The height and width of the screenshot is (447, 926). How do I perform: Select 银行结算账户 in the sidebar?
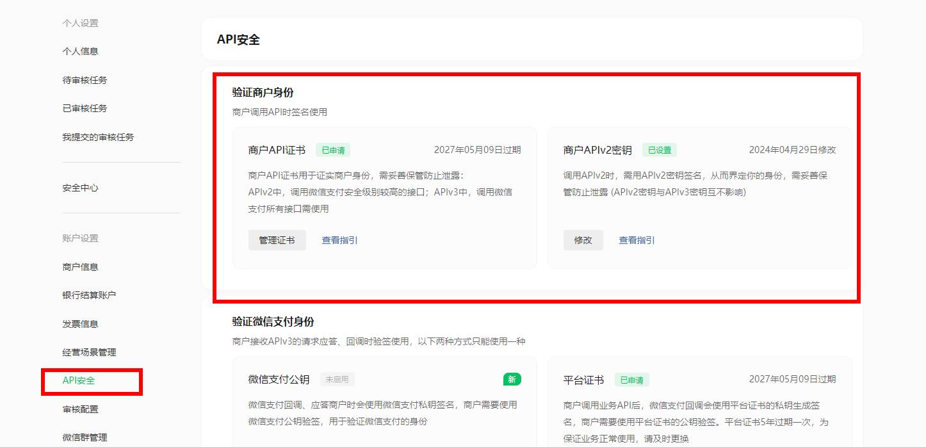click(89, 295)
